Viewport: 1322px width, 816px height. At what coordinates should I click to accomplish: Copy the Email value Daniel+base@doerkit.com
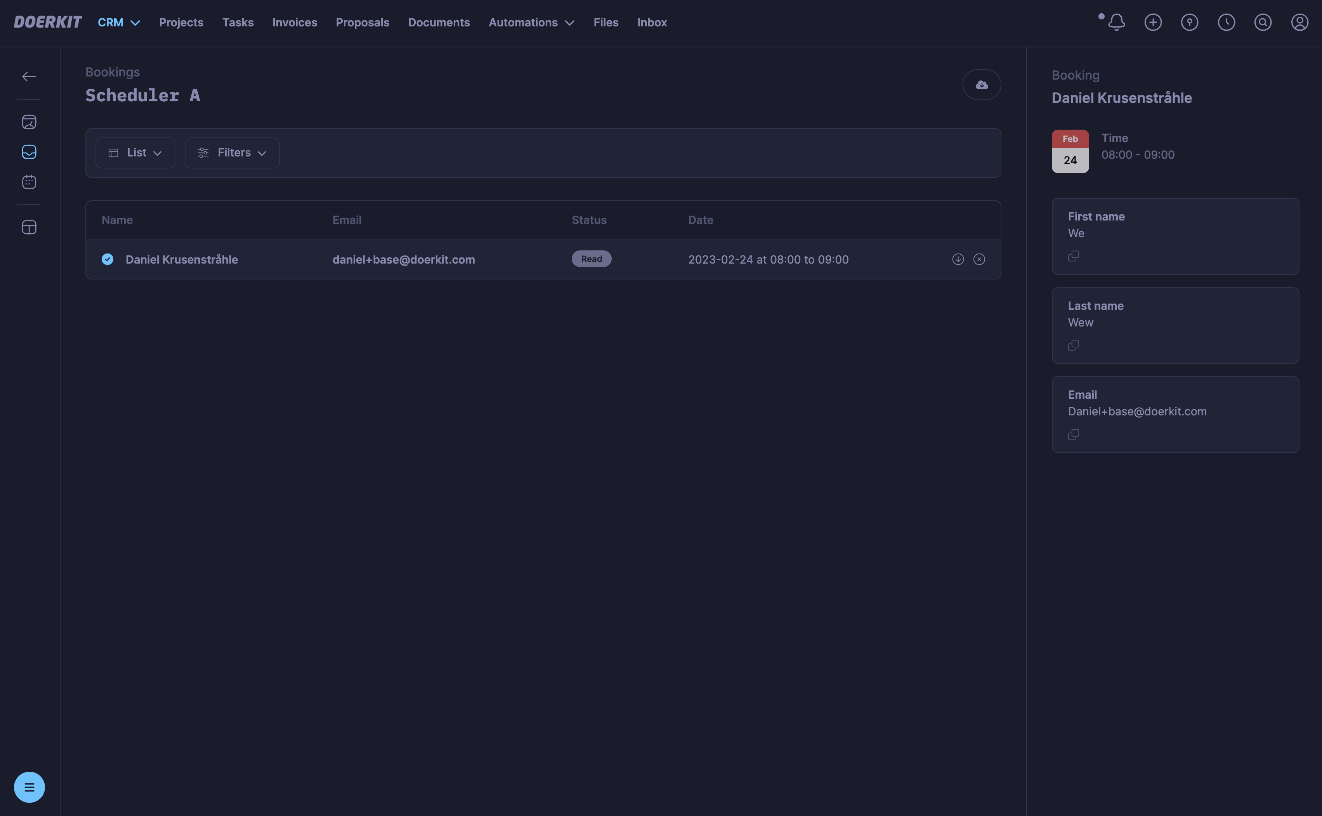point(1074,434)
